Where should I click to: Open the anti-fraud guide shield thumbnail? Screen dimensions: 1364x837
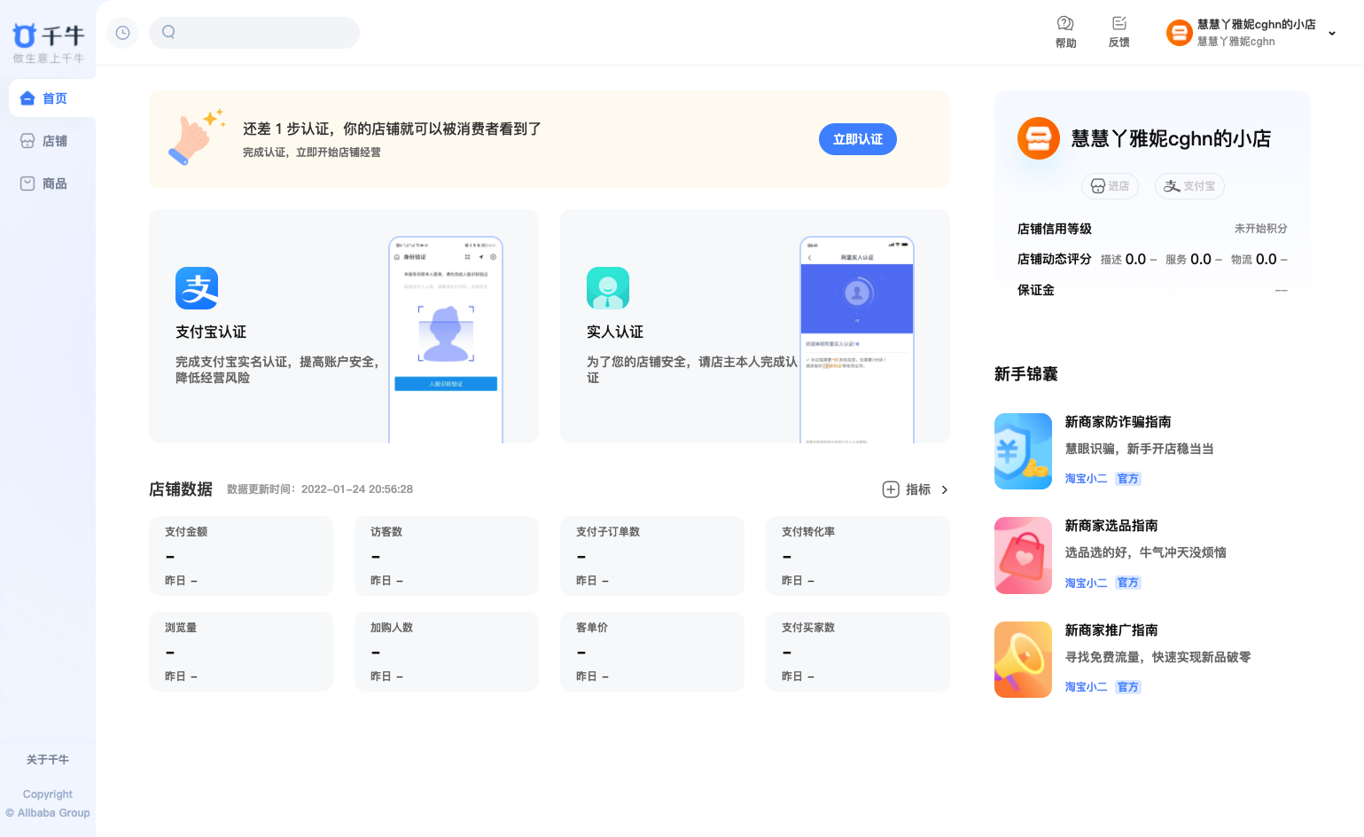click(1023, 451)
